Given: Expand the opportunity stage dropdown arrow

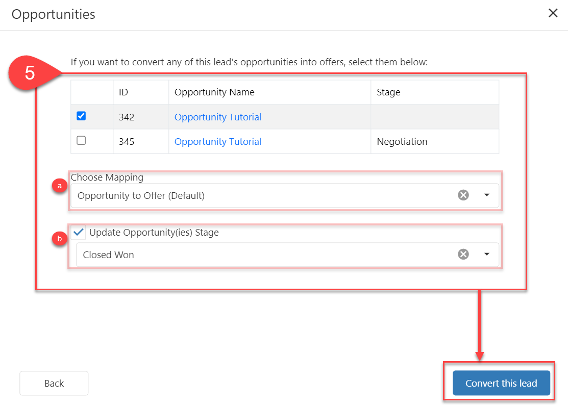Looking at the screenshot, I should click(486, 255).
